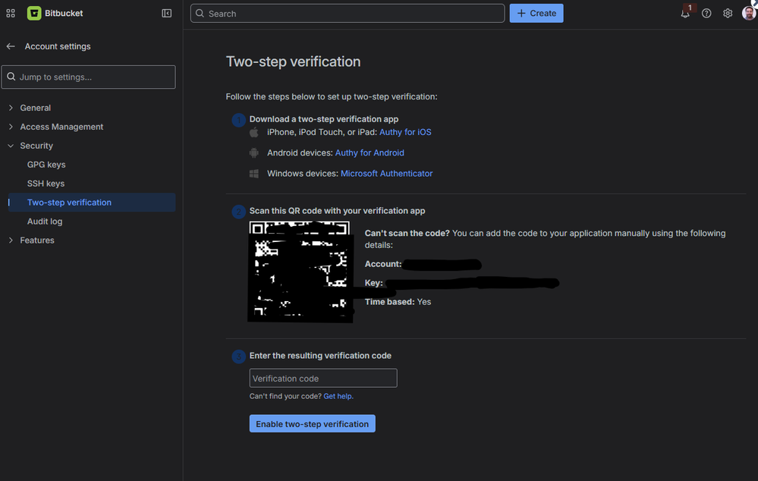Click 'Enter the resulting verification code' text
The width and height of the screenshot is (758, 481).
tap(320, 355)
